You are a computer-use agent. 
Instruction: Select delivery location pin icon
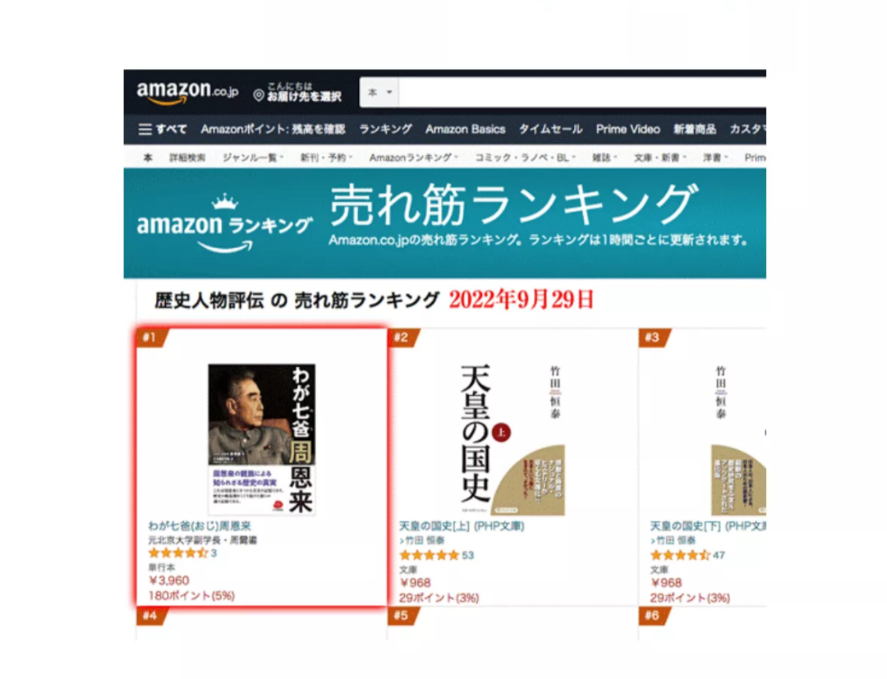259,95
